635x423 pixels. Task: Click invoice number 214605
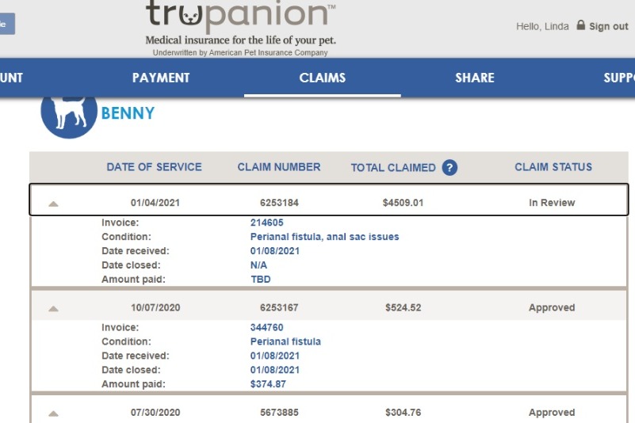(267, 223)
